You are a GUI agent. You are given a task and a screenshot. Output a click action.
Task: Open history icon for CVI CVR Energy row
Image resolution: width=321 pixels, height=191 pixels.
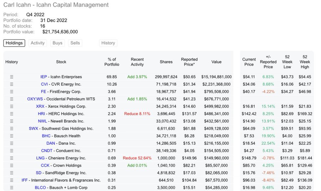point(12,84)
